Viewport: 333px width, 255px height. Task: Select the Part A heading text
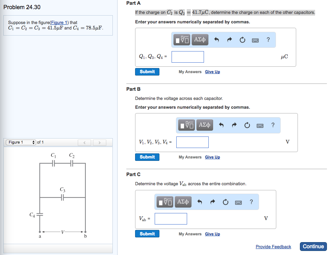(133, 3)
